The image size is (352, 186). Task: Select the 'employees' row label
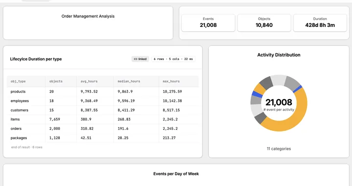(x=20, y=101)
